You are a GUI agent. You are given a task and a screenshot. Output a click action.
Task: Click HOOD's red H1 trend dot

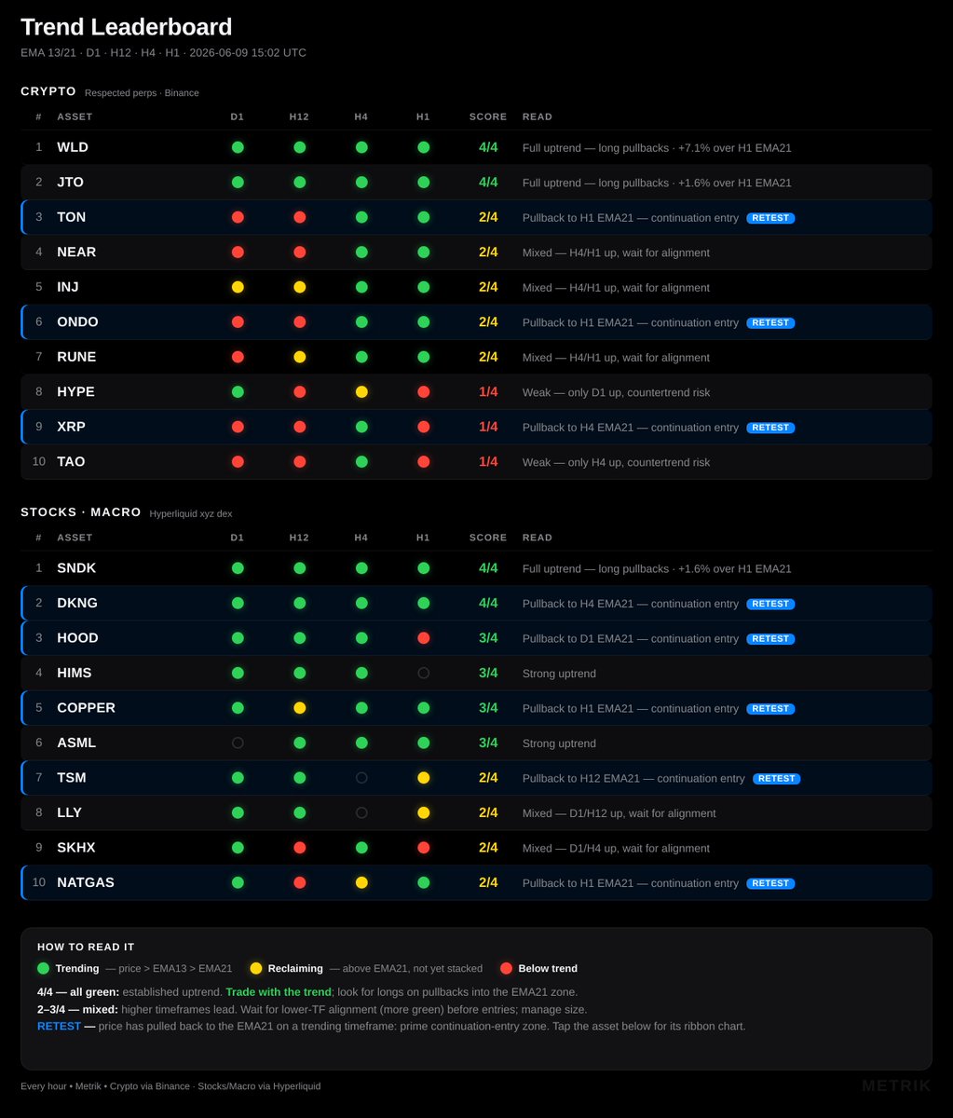pos(423,638)
